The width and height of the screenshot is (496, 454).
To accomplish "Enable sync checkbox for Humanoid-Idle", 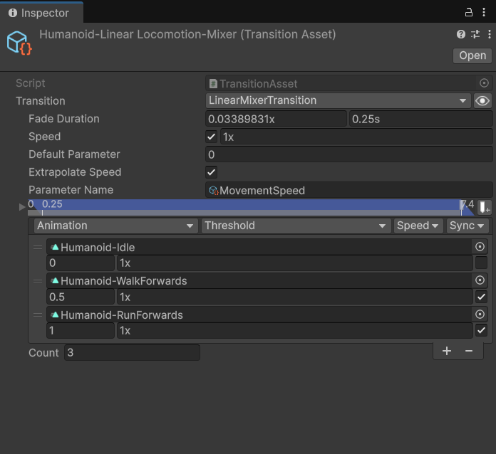I will coord(481,263).
